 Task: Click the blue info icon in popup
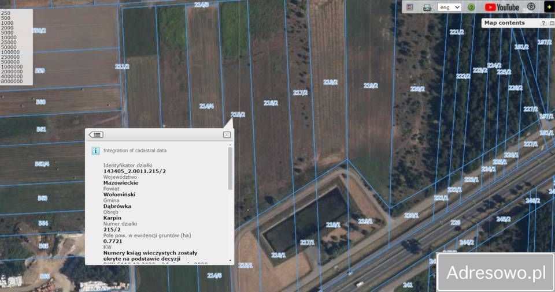95,151
